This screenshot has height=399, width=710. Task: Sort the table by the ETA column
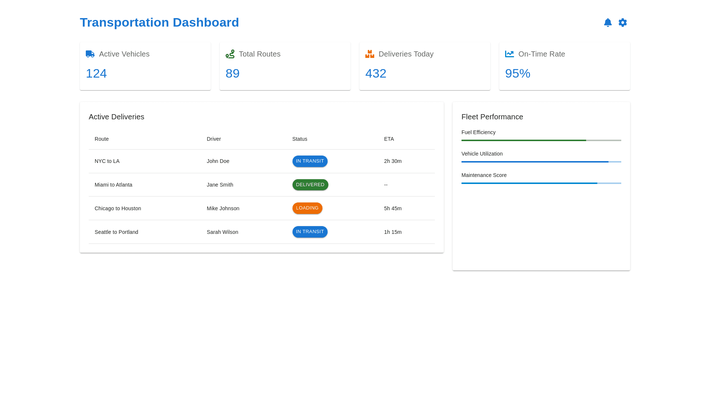coord(389,139)
